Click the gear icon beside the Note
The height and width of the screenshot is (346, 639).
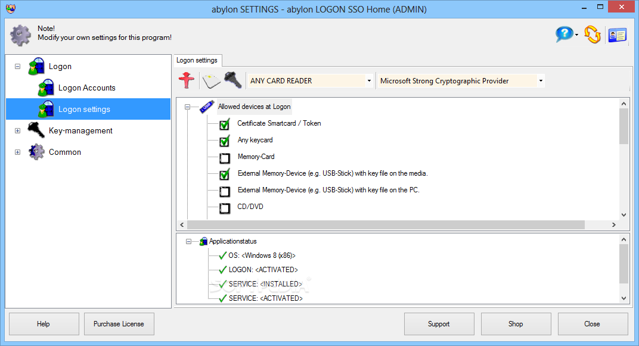(20, 35)
